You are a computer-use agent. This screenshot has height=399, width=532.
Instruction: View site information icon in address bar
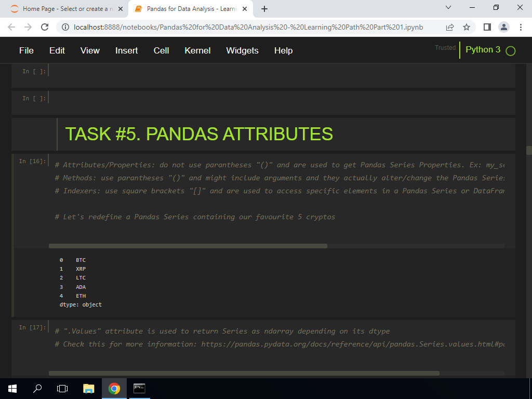pos(65,27)
